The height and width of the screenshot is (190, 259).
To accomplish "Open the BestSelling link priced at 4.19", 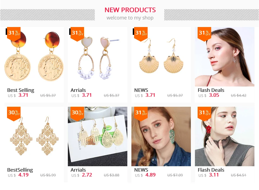I will [x=20, y=170].
